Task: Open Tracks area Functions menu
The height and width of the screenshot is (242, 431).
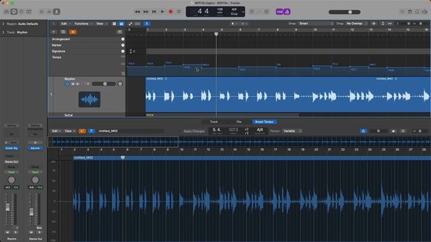Action: [x=84, y=24]
